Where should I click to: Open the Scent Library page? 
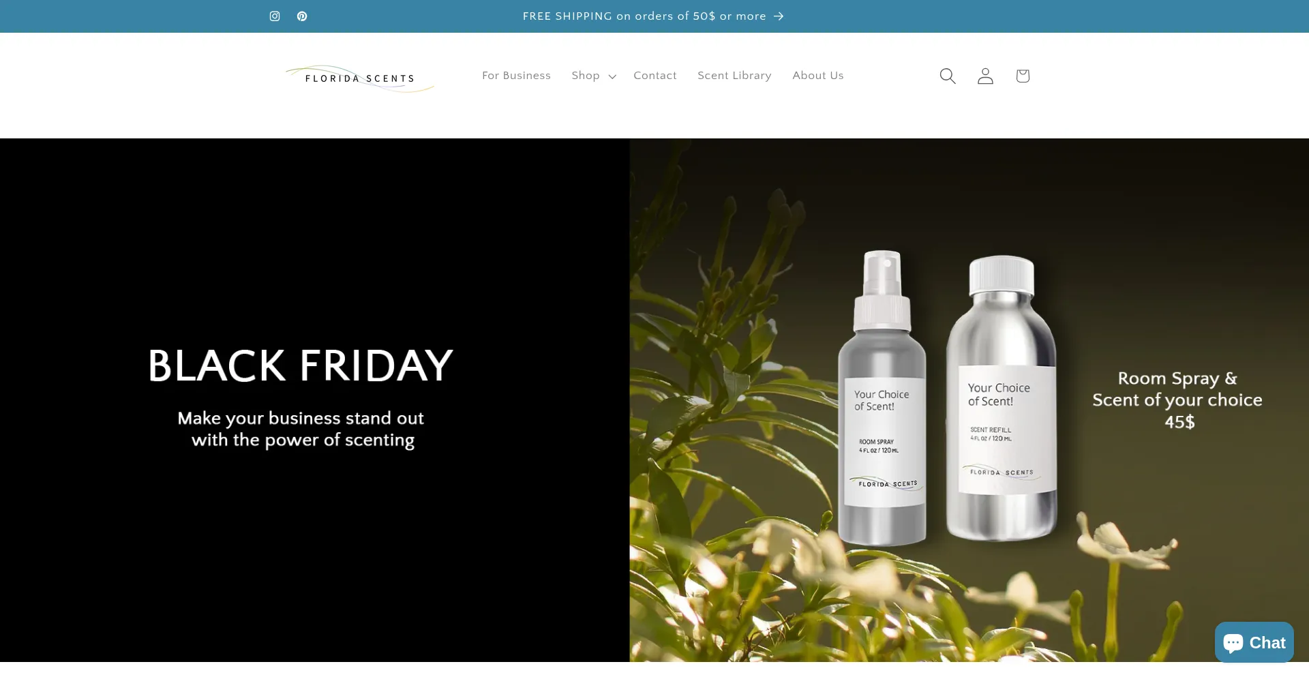(x=734, y=76)
